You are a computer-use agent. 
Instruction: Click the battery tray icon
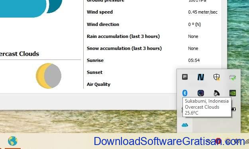coord(233,109)
